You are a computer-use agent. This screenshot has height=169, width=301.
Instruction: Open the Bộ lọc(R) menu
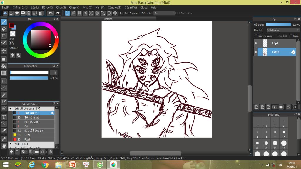[x=47, y=7]
